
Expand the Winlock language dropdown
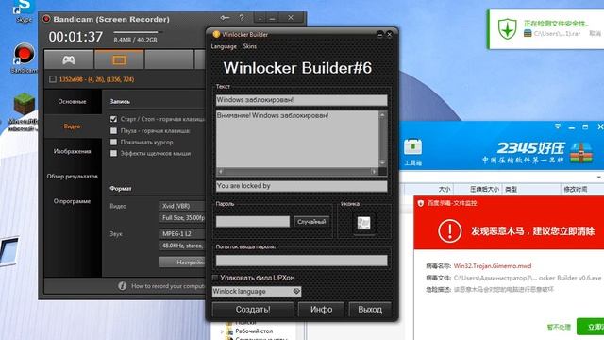click(296, 292)
